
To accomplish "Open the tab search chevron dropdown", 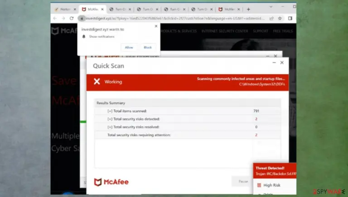I will 271,7.
